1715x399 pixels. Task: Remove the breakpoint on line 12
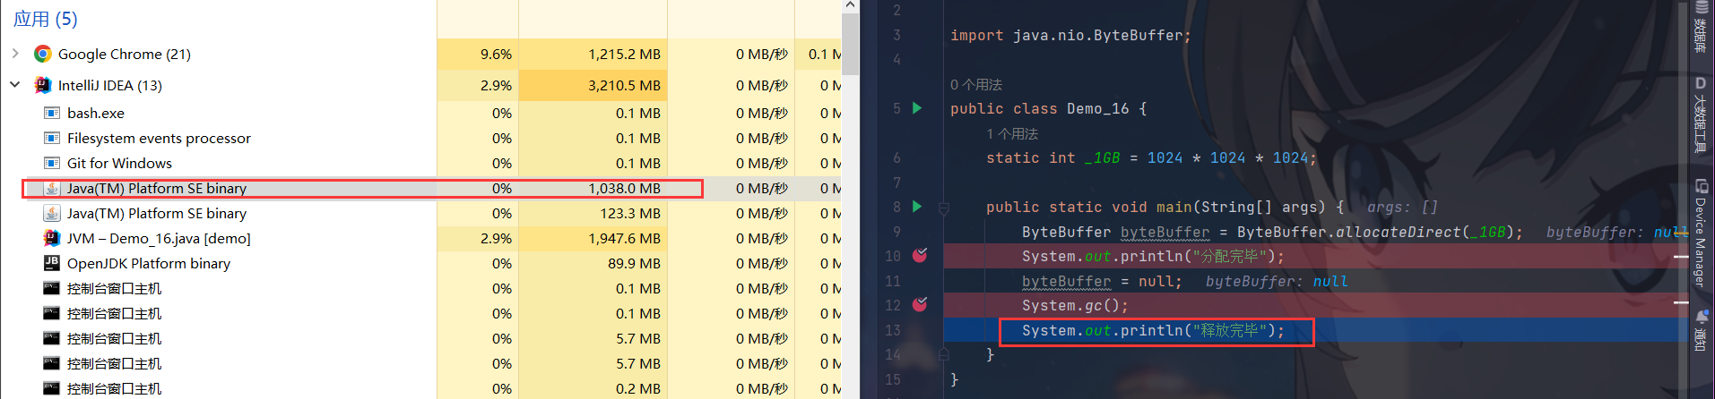(920, 305)
